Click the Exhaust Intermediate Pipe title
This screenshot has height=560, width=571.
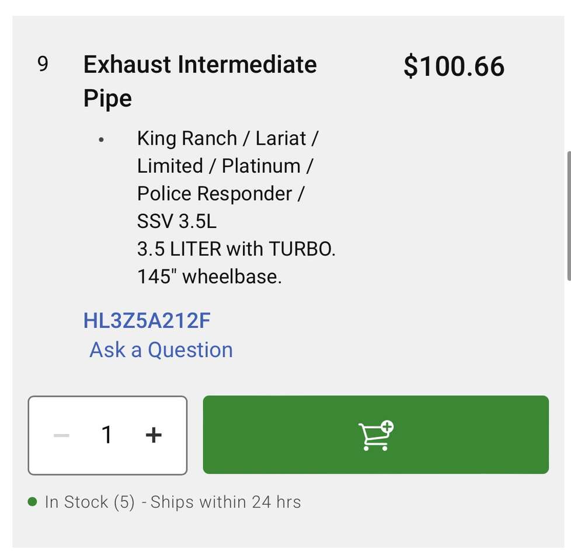200,80
